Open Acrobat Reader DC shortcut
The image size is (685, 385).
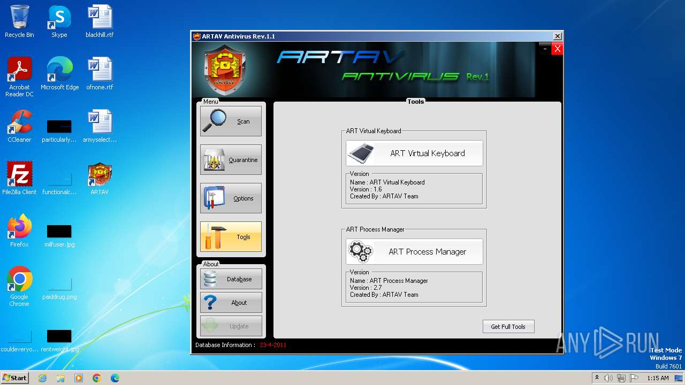[19, 77]
